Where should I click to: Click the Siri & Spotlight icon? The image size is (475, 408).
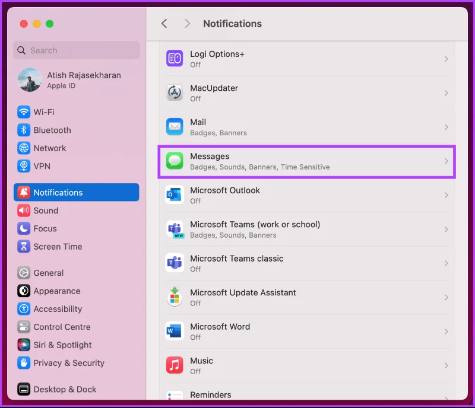click(24, 345)
